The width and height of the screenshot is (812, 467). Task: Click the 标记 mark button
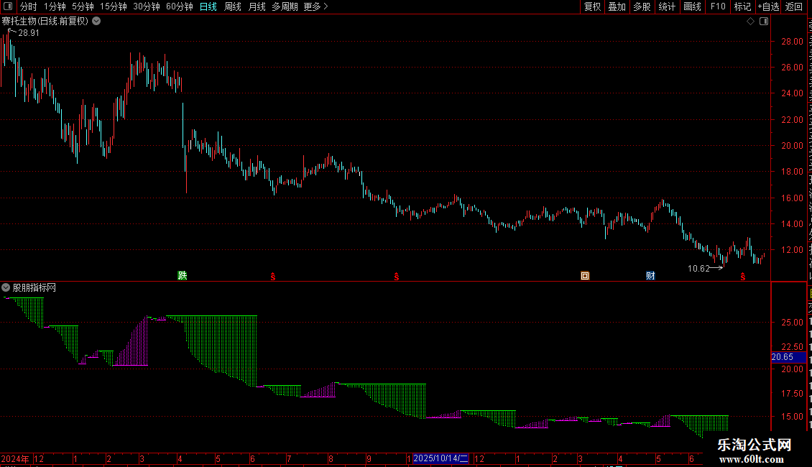742,6
